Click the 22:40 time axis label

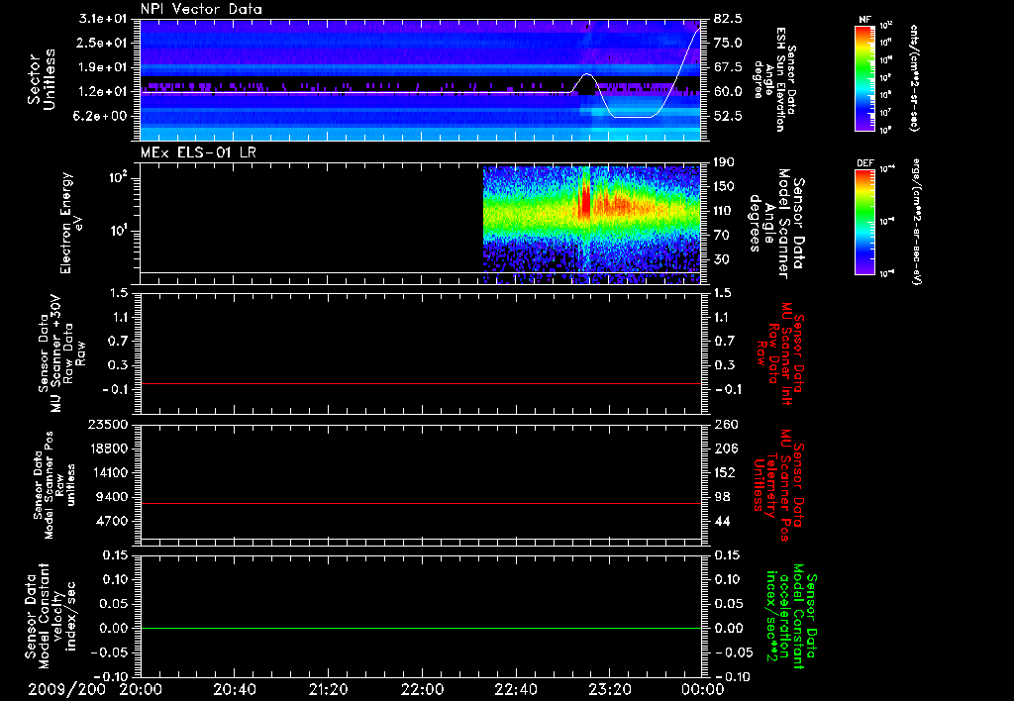516,689
